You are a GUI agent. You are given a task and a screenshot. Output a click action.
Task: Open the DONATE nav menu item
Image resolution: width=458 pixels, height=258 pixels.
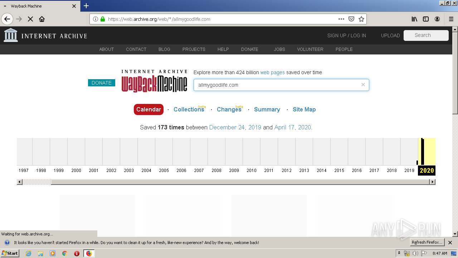tap(250, 49)
